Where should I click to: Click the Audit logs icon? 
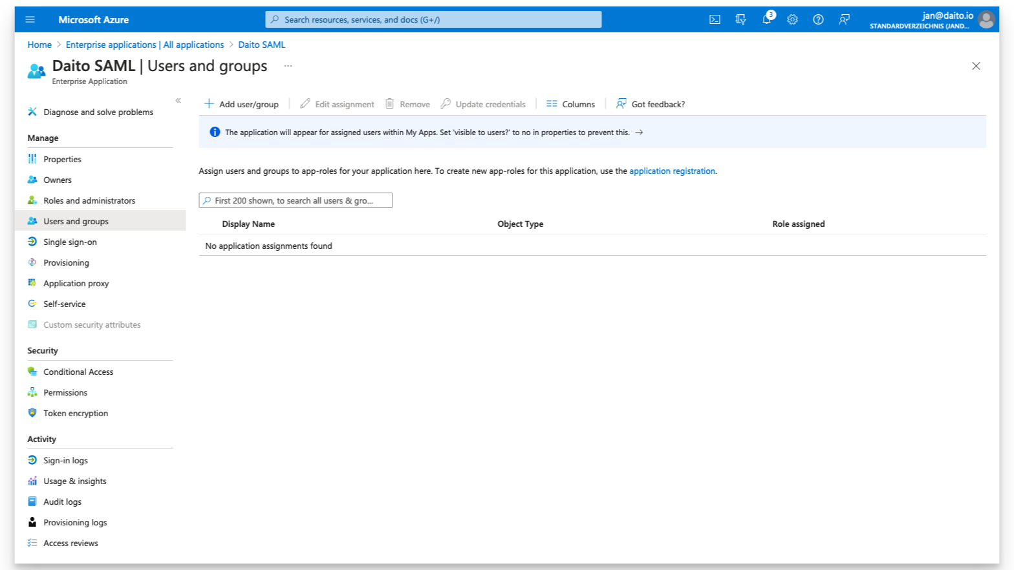[x=32, y=501]
